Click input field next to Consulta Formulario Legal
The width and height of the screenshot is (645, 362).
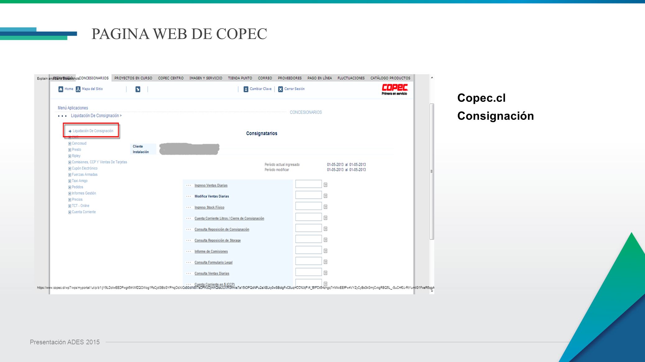point(309,261)
